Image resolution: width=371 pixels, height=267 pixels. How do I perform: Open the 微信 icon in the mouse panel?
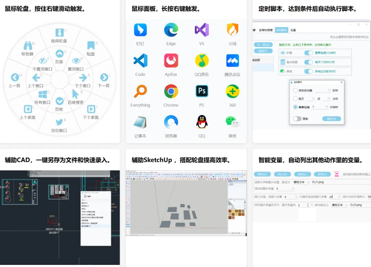(x=232, y=122)
